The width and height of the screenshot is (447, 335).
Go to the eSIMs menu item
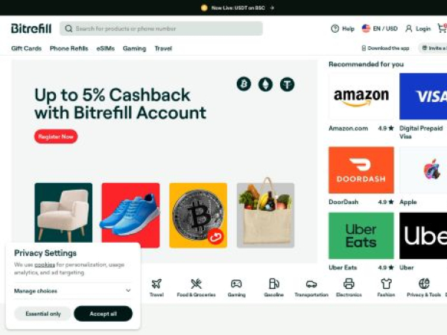point(106,48)
